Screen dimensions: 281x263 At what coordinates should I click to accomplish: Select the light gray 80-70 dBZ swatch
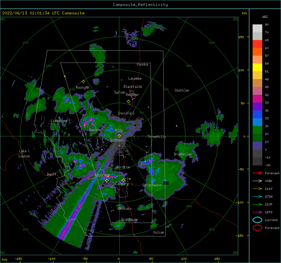tap(257, 28)
